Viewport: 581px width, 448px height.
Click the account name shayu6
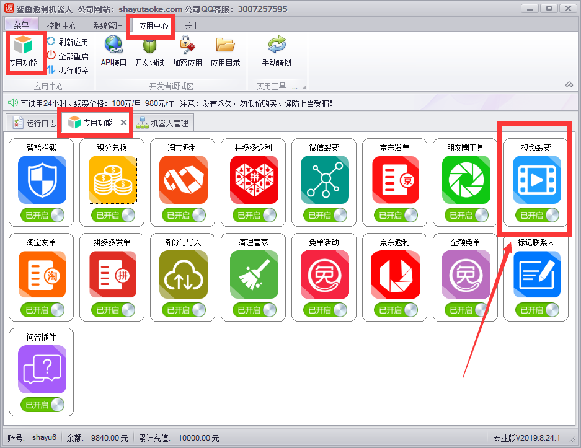(44, 437)
